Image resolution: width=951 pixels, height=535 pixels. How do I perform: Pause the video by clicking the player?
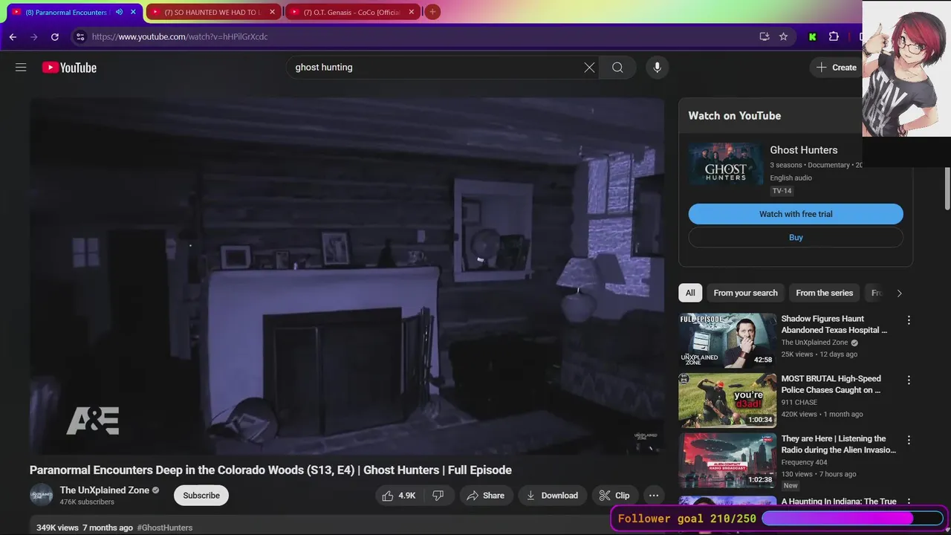click(347, 276)
